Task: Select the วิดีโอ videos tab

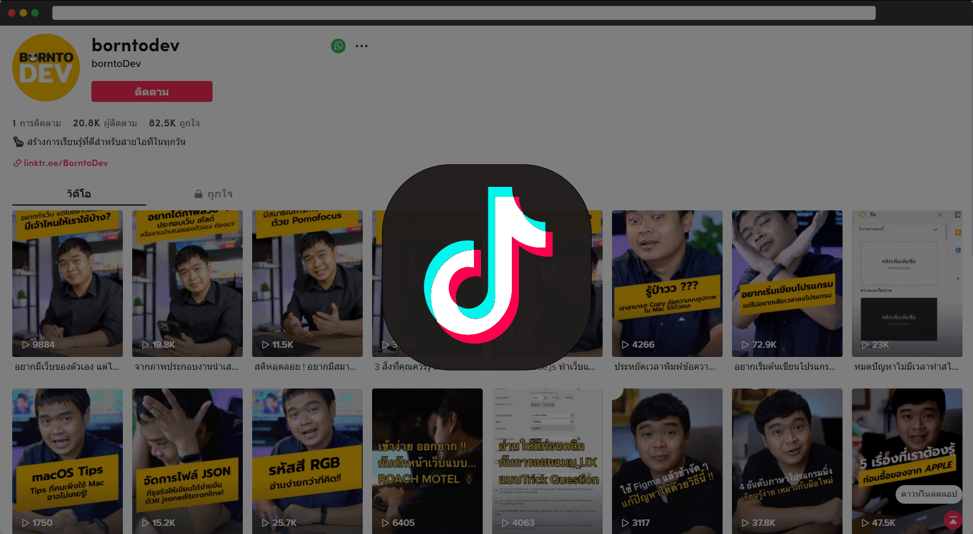Action: point(79,194)
